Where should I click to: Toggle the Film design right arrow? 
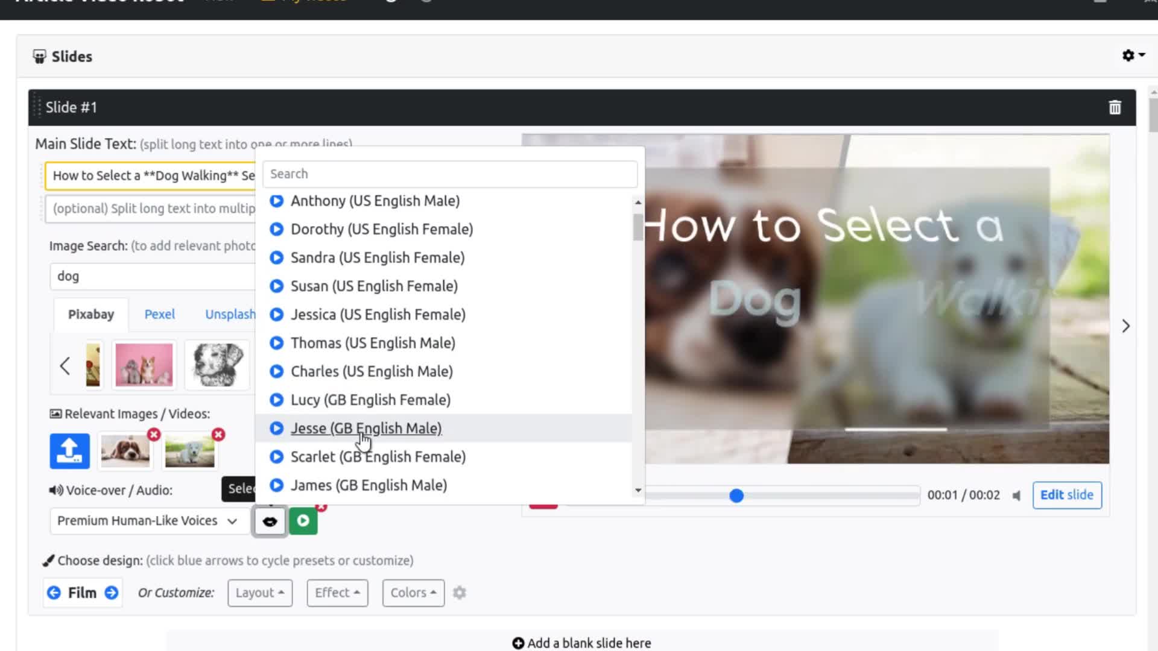pos(112,592)
